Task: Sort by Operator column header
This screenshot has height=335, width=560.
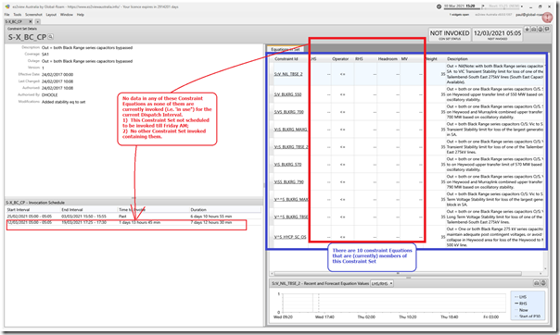Action: (x=340, y=59)
